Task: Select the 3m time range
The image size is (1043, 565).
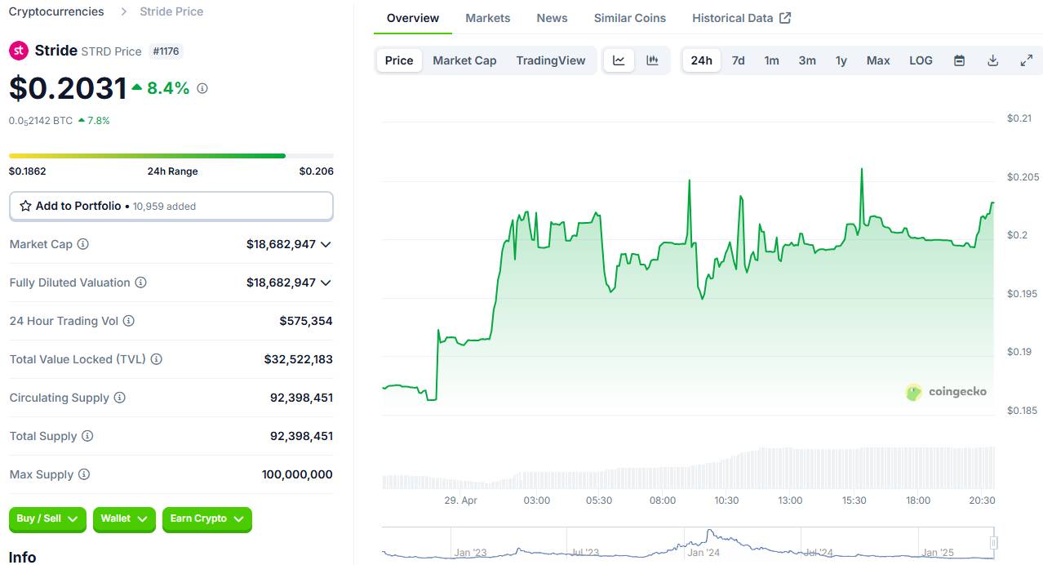Action: pyautogui.click(x=807, y=60)
